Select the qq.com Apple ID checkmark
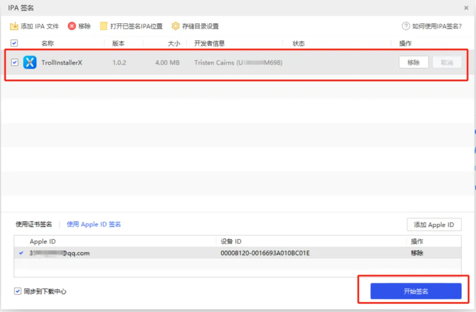Viewport: 476px width, 312px height. 21,253
